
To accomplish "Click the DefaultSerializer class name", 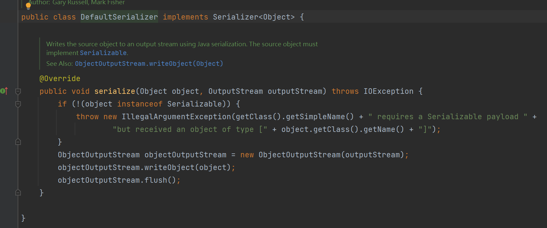I will click(x=119, y=17).
